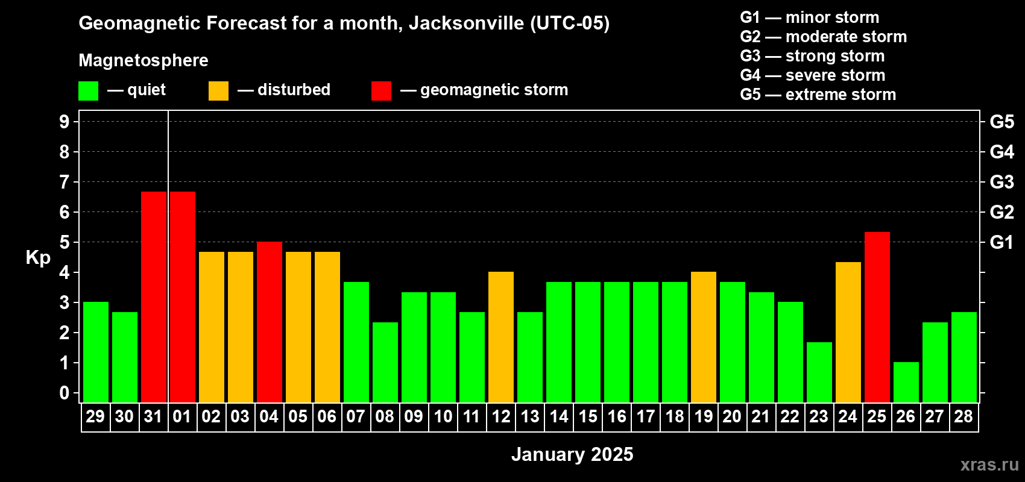Click the G5 right axis label
Image resolution: width=1025 pixels, height=482 pixels.
[x=1002, y=122]
